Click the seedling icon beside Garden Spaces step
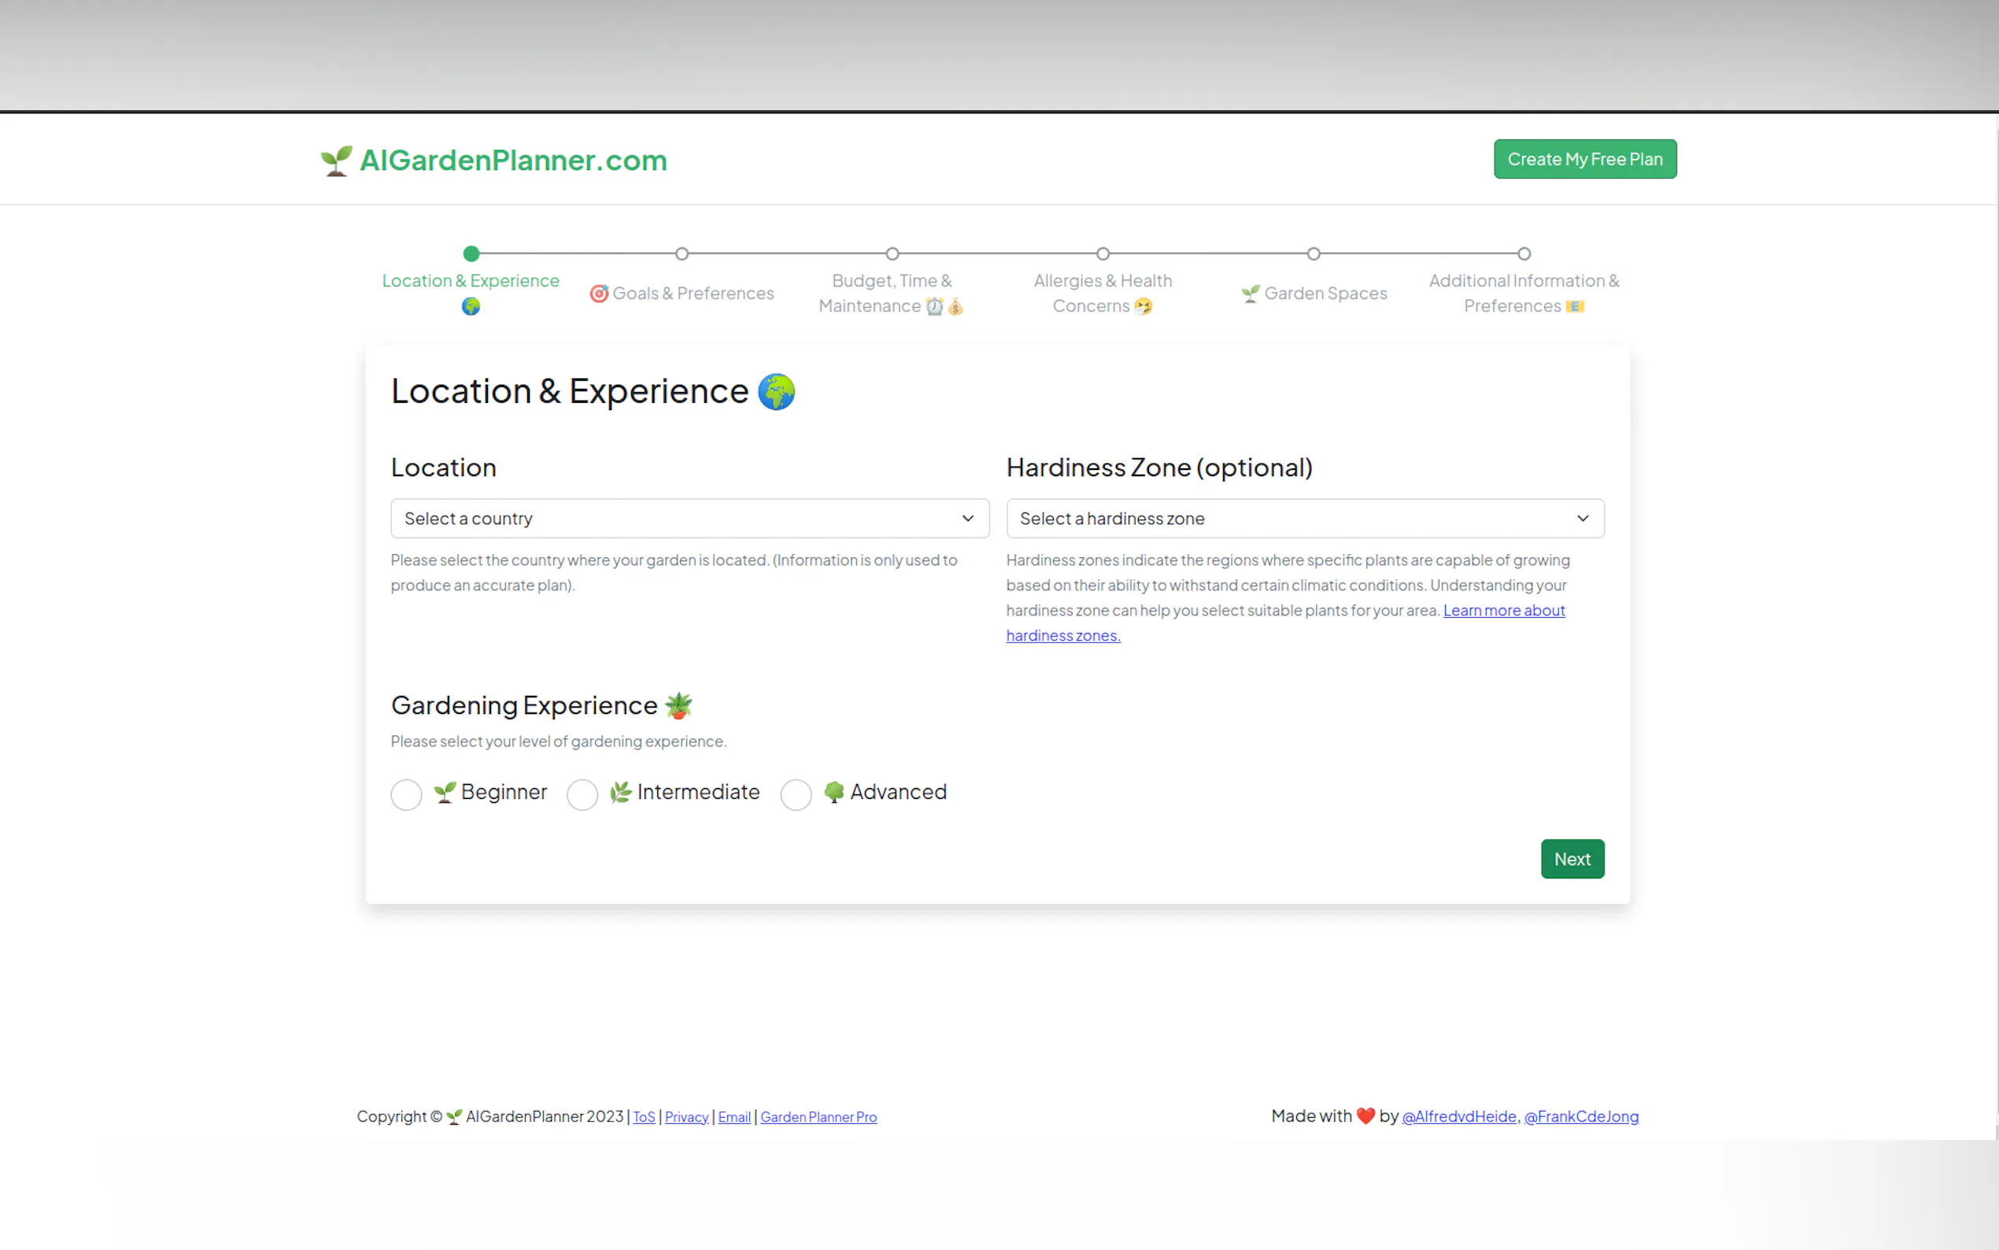This screenshot has height=1250, width=1999. tap(1251, 294)
